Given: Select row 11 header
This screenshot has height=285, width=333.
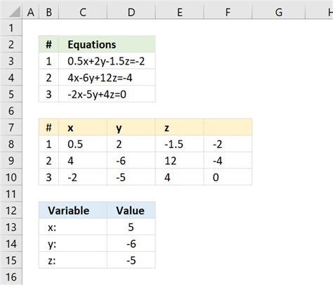Looking at the screenshot, I should (x=11, y=194).
